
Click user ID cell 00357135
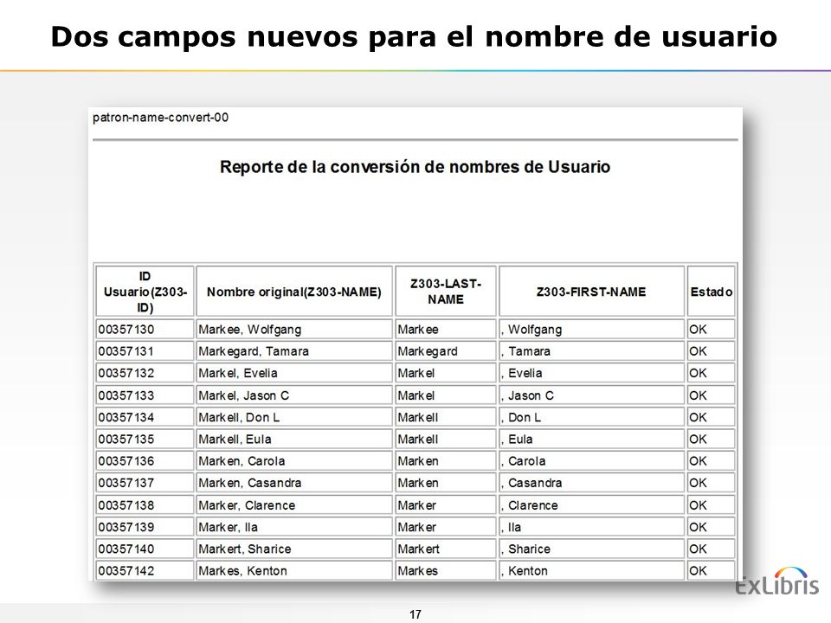coord(145,440)
